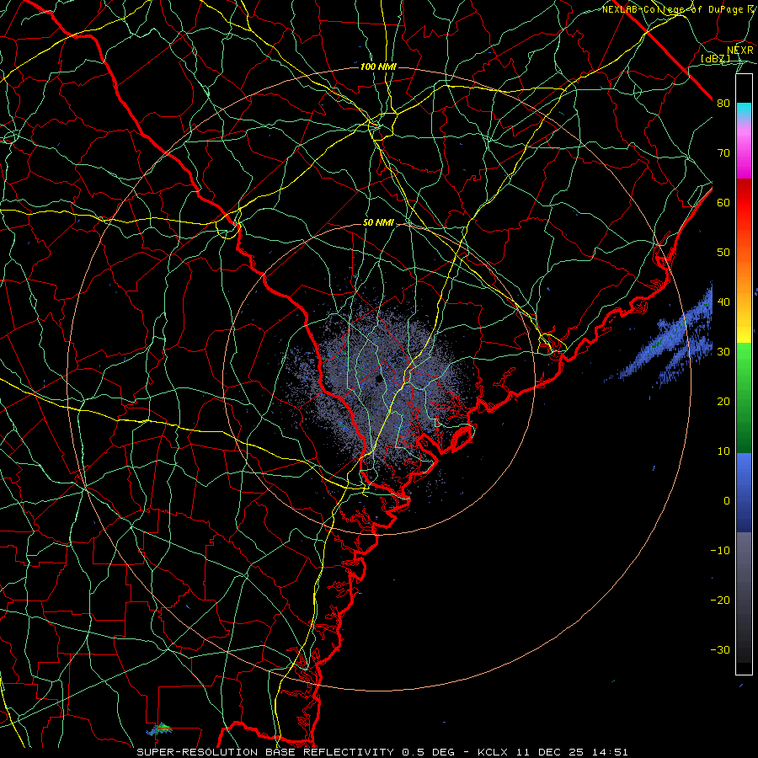Click the "60" value on the dBZ scale

tap(723, 203)
